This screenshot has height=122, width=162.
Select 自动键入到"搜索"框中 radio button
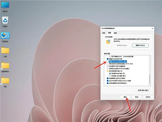pyautogui.click(x=110, y=75)
